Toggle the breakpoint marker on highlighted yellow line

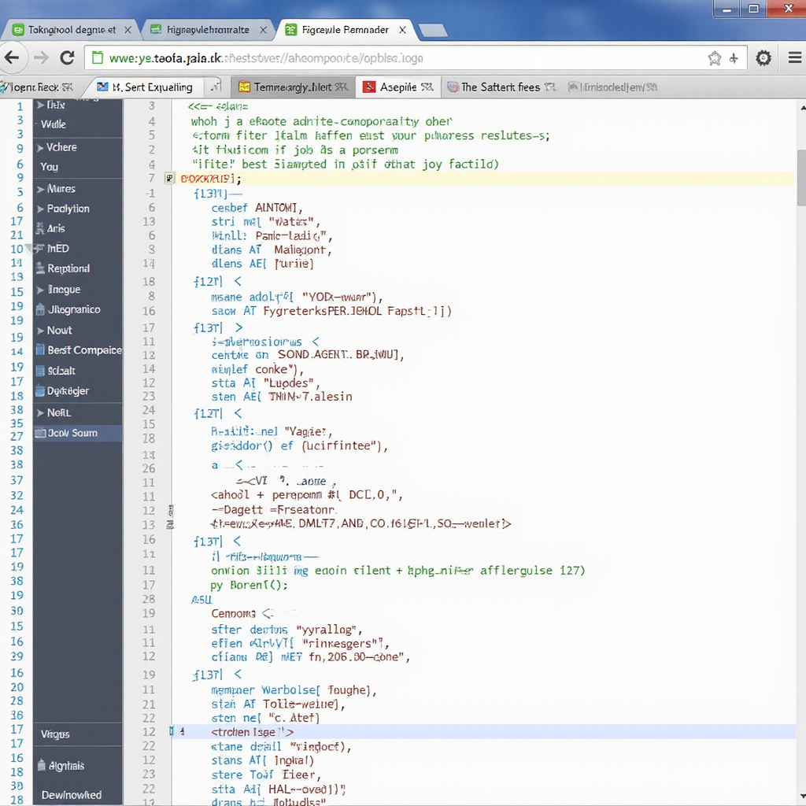point(169,179)
